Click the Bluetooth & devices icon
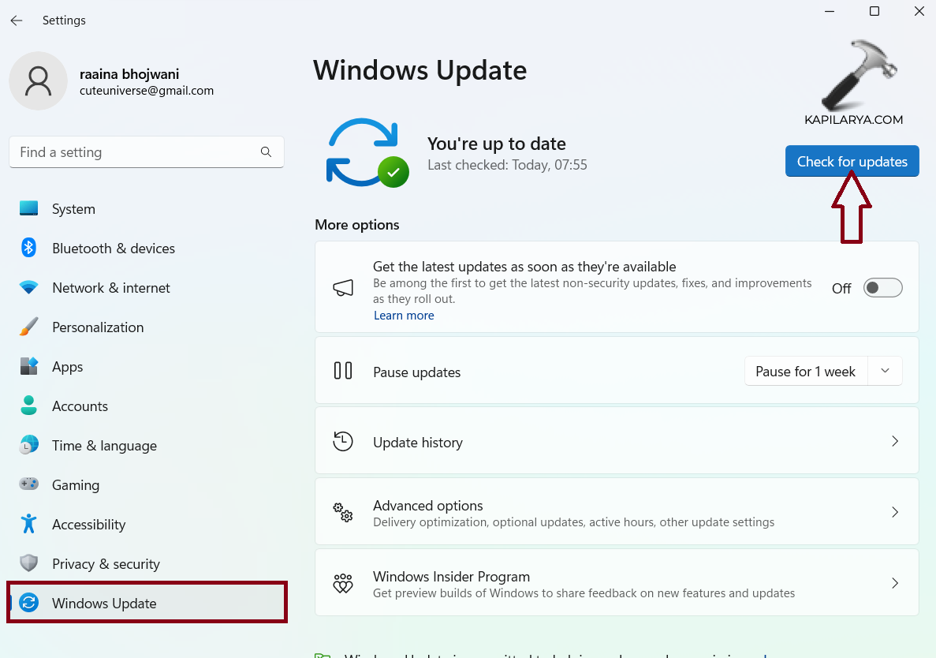 click(29, 248)
